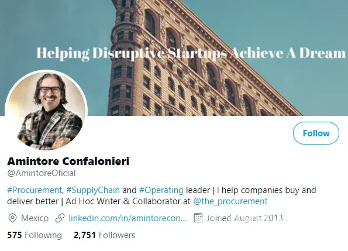Click the Mexico location text

pyautogui.click(x=35, y=218)
